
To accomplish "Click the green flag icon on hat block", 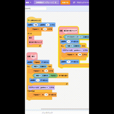I will [28, 20].
